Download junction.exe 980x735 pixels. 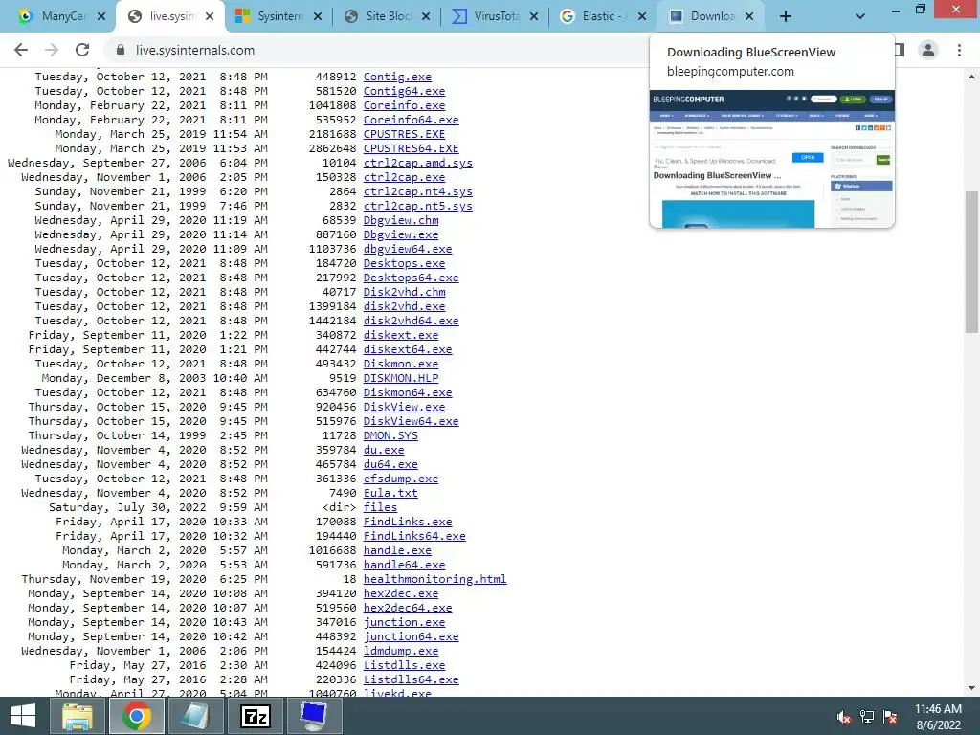(405, 622)
